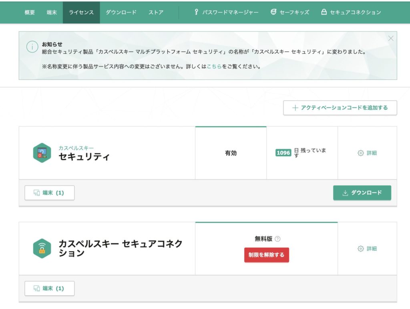Open セーフキッズ from the top navigation
410x309 pixels.
pos(290,12)
